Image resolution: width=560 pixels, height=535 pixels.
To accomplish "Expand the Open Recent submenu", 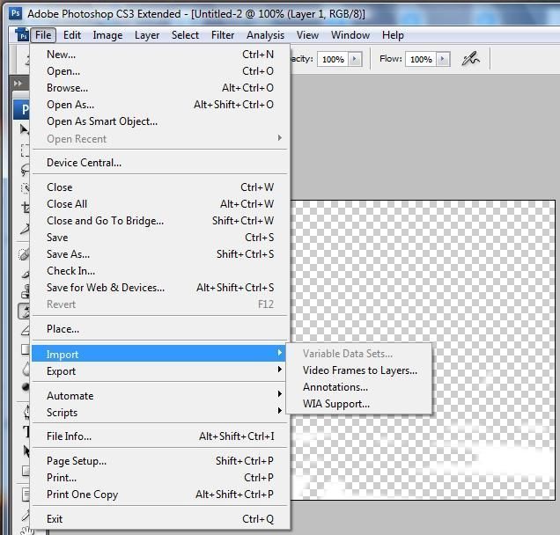I will click(160, 138).
